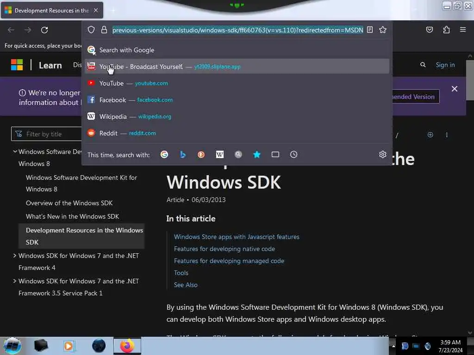Open Windows Start button

(x=12, y=346)
